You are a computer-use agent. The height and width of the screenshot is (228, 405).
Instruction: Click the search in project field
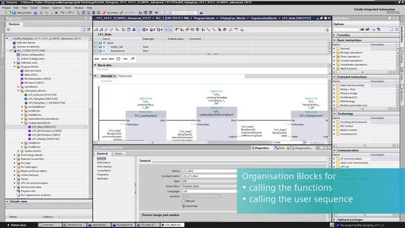[184, 13]
